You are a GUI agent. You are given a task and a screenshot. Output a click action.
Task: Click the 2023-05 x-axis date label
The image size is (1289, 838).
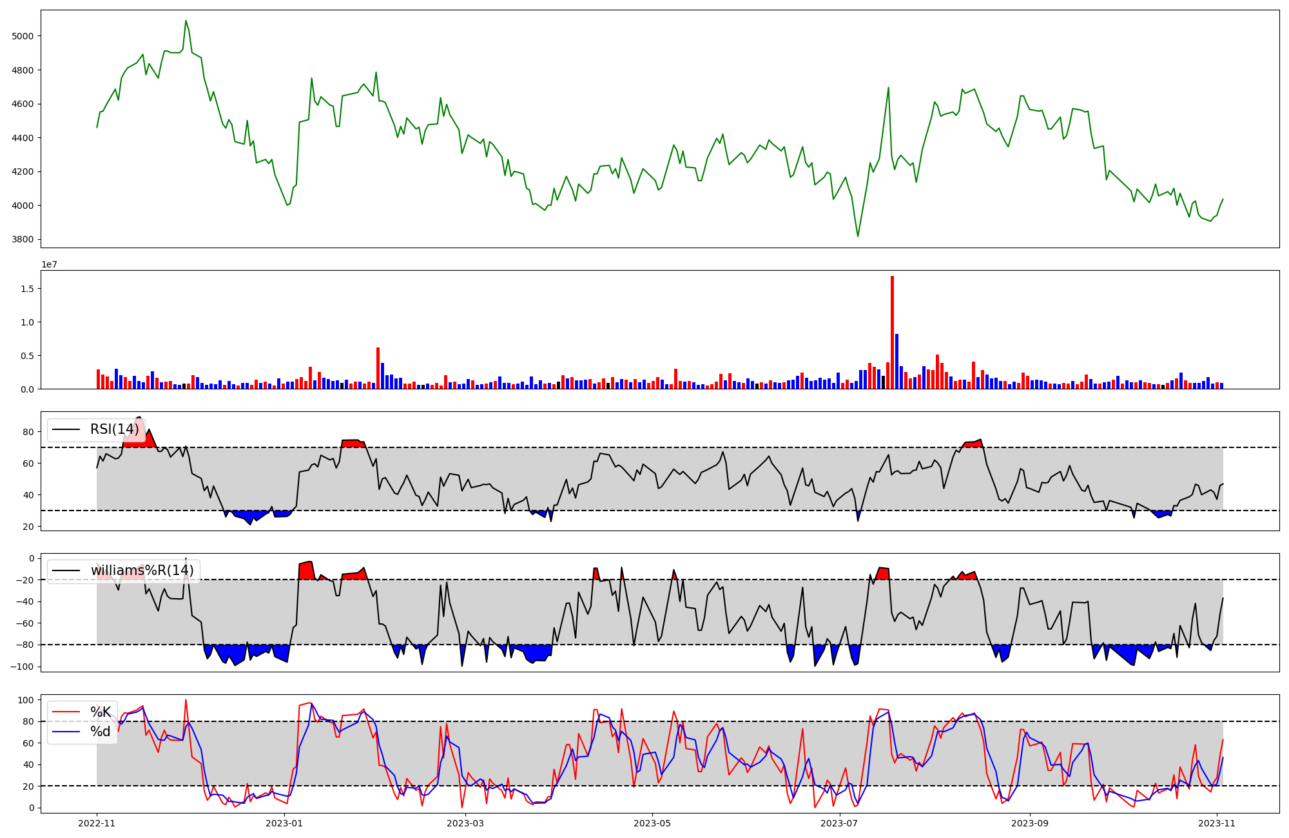pyautogui.click(x=652, y=823)
